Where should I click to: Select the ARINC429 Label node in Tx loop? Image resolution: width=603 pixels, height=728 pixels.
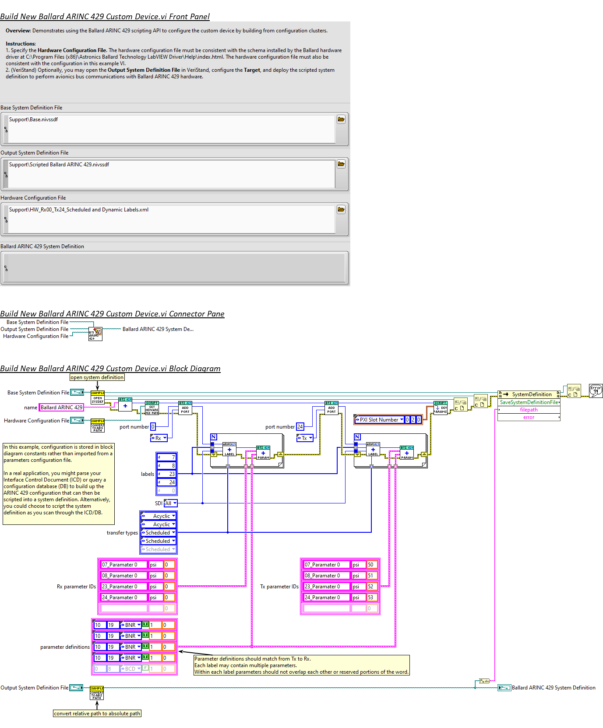click(373, 450)
